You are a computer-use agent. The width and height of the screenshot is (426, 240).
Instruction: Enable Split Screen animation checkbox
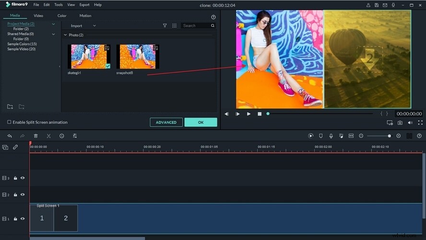click(9, 122)
